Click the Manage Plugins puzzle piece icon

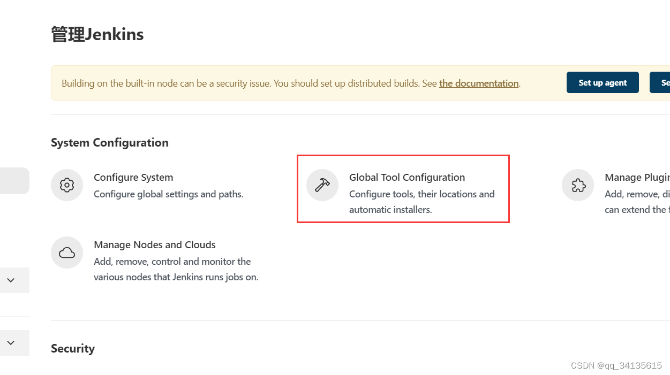coord(578,185)
